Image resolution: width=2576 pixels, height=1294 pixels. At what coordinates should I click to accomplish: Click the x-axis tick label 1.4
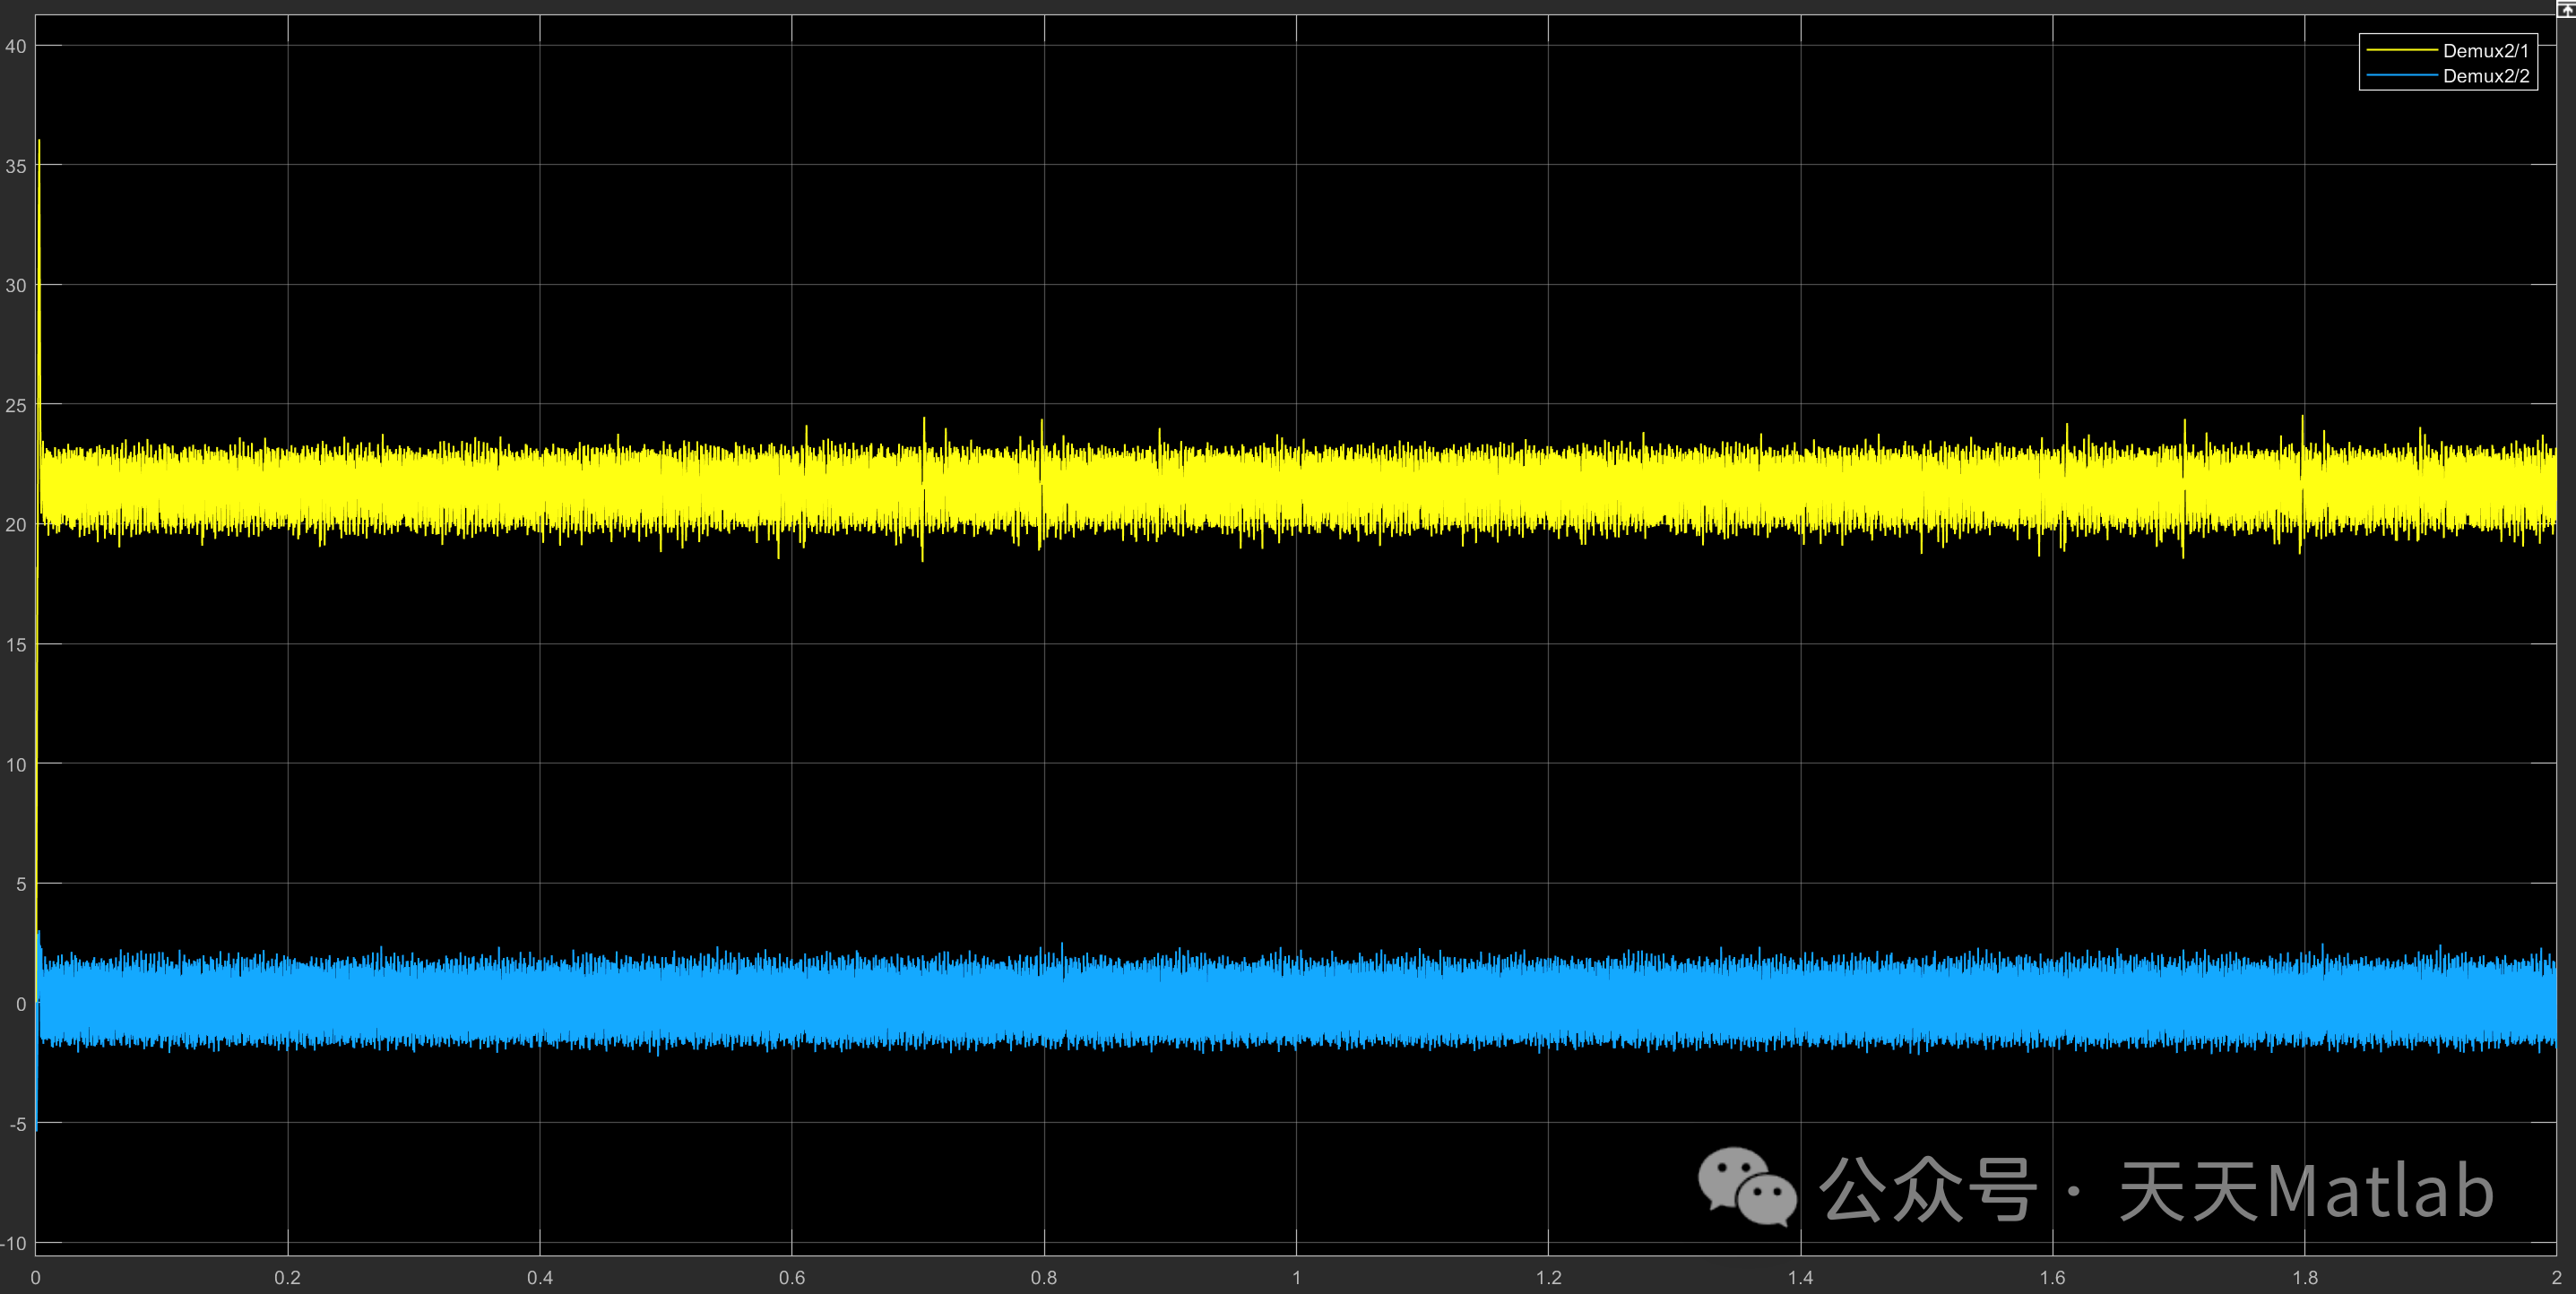pos(1800,1277)
